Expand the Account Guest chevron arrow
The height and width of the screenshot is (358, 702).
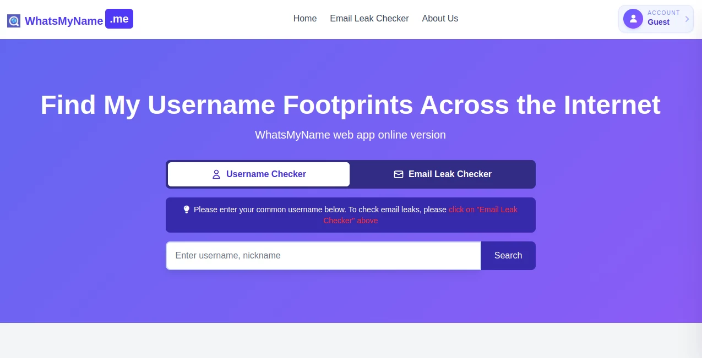click(x=687, y=19)
